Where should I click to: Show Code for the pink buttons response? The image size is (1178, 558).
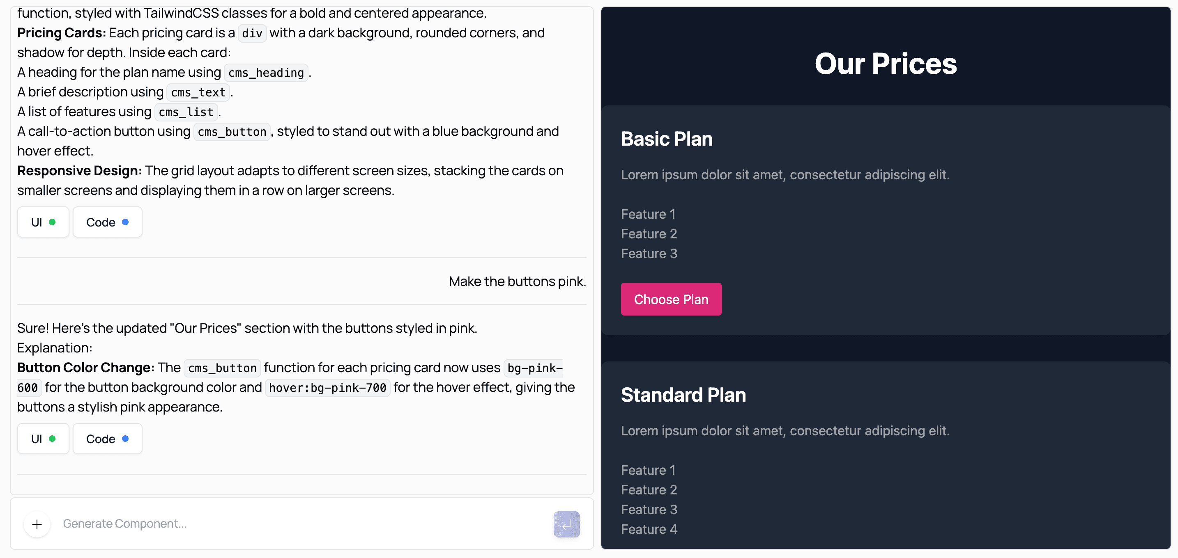tap(108, 439)
